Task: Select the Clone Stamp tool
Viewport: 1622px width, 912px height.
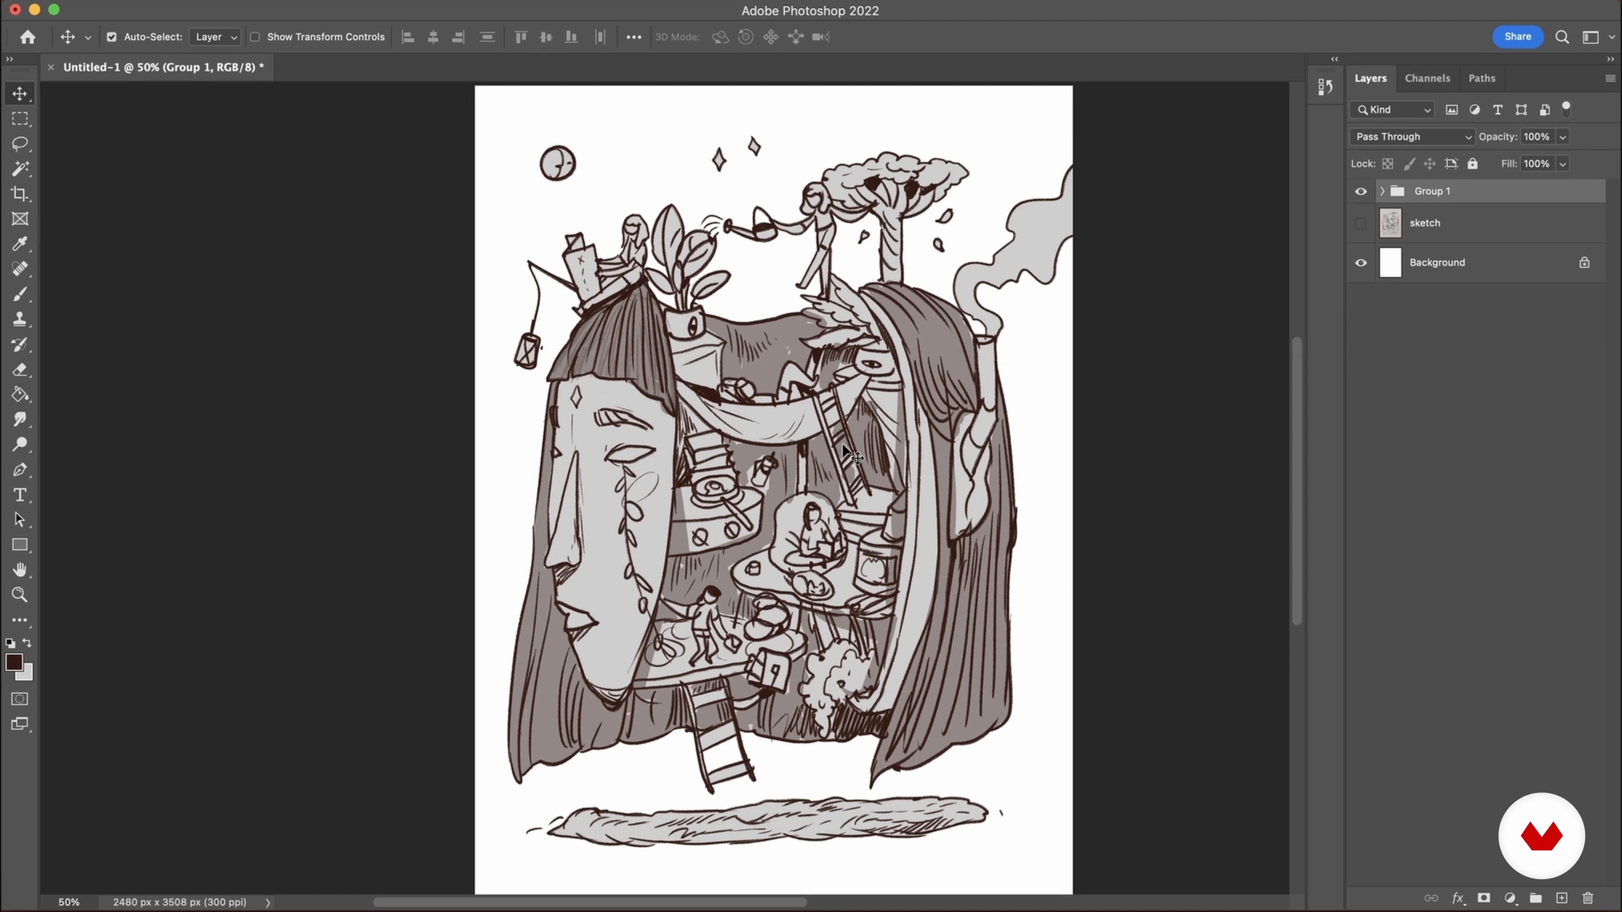Action: click(x=19, y=319)
